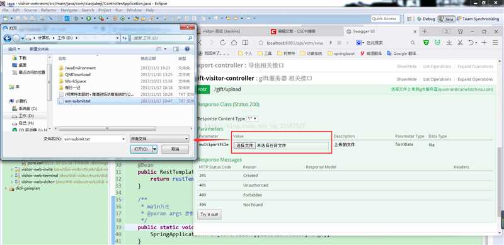Select 下载 in the navigation pane

pyautogui.click(x=20, y=58)
